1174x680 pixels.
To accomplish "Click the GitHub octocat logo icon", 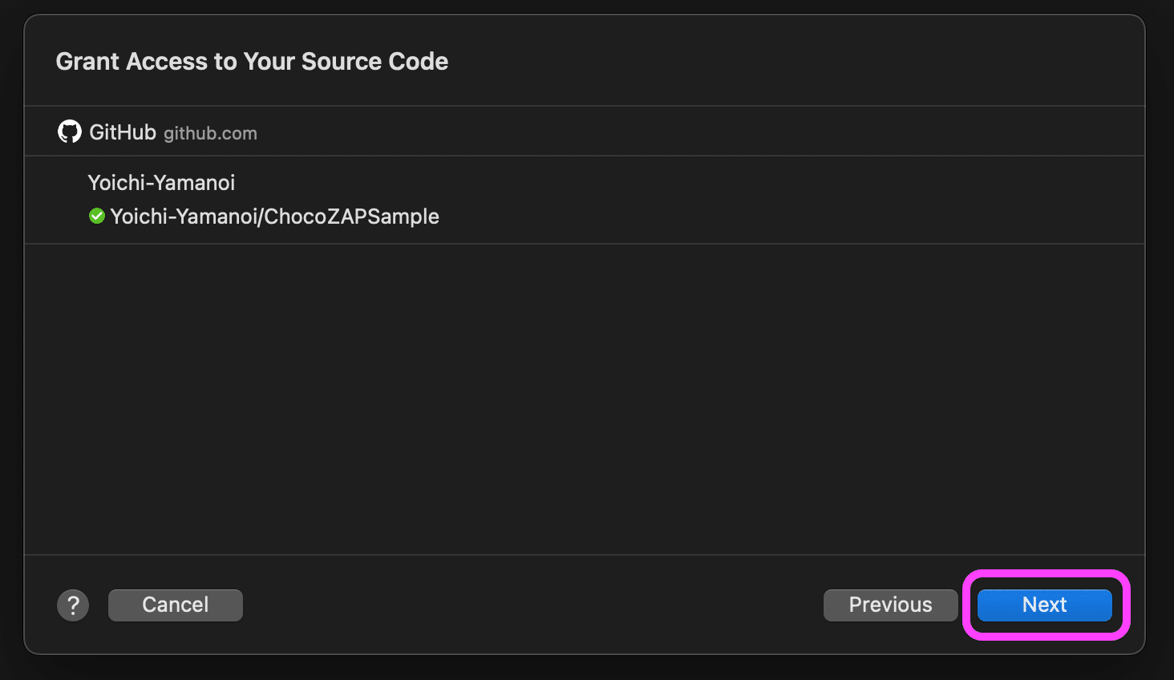I will (70, 132).
